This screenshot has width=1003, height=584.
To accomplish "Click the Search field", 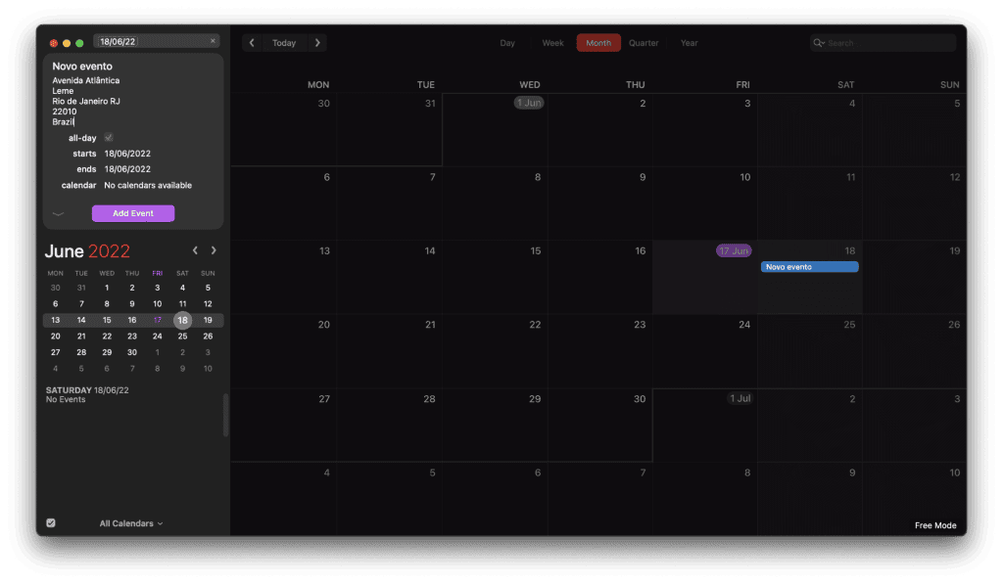I will pyautogui.click(x=883, y=43).
